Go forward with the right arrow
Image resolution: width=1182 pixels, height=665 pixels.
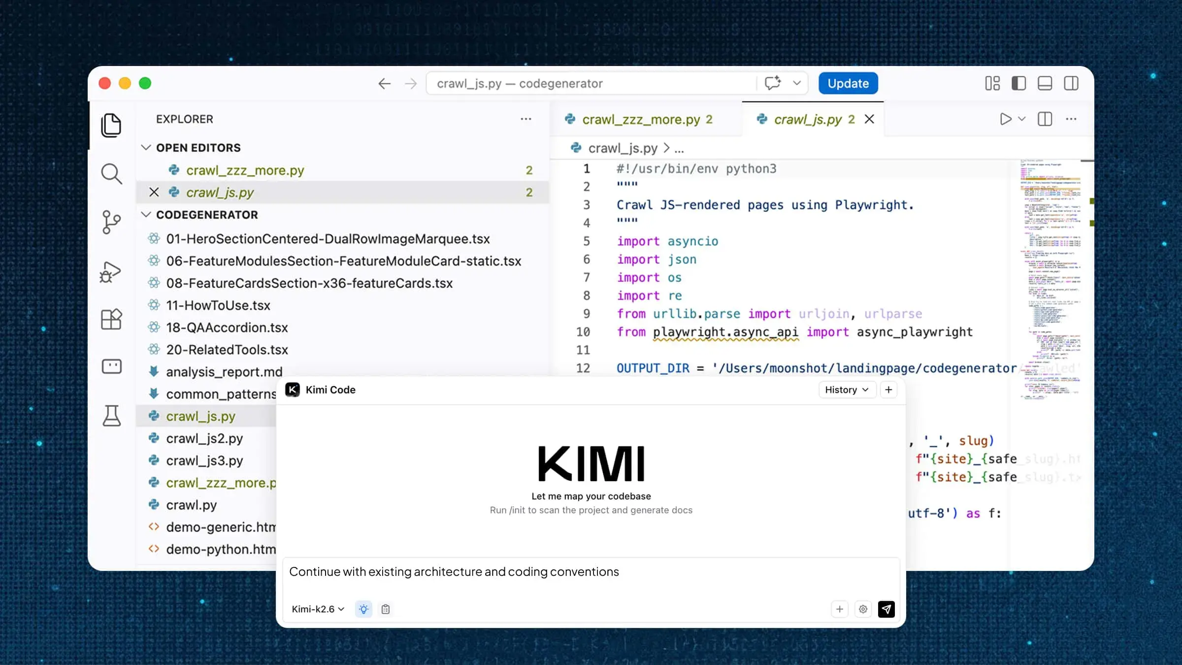tap(411, 84)
